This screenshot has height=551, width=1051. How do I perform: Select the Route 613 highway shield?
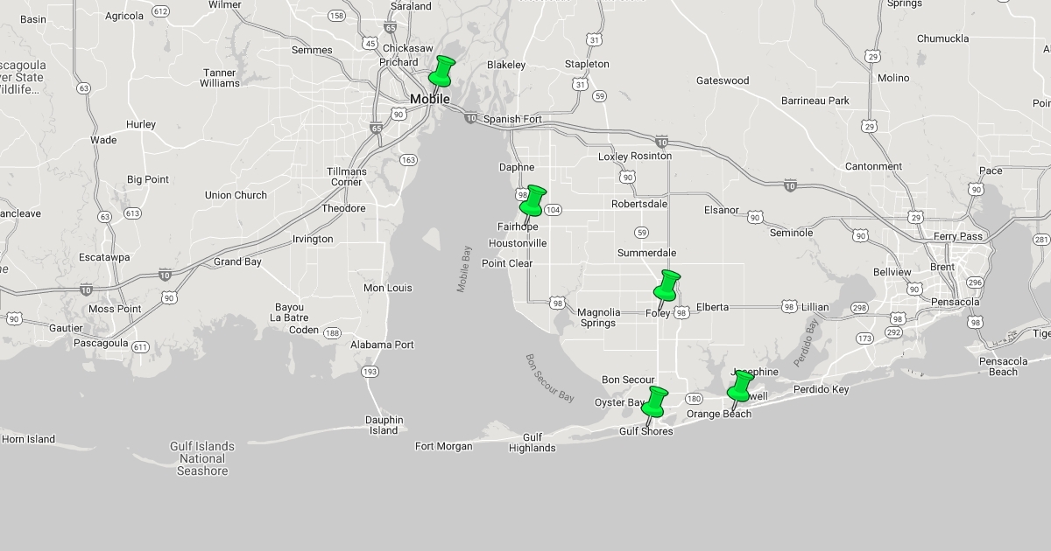click(x=132, y=213)
